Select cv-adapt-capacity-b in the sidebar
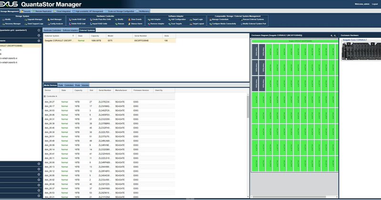 (9, 63)
